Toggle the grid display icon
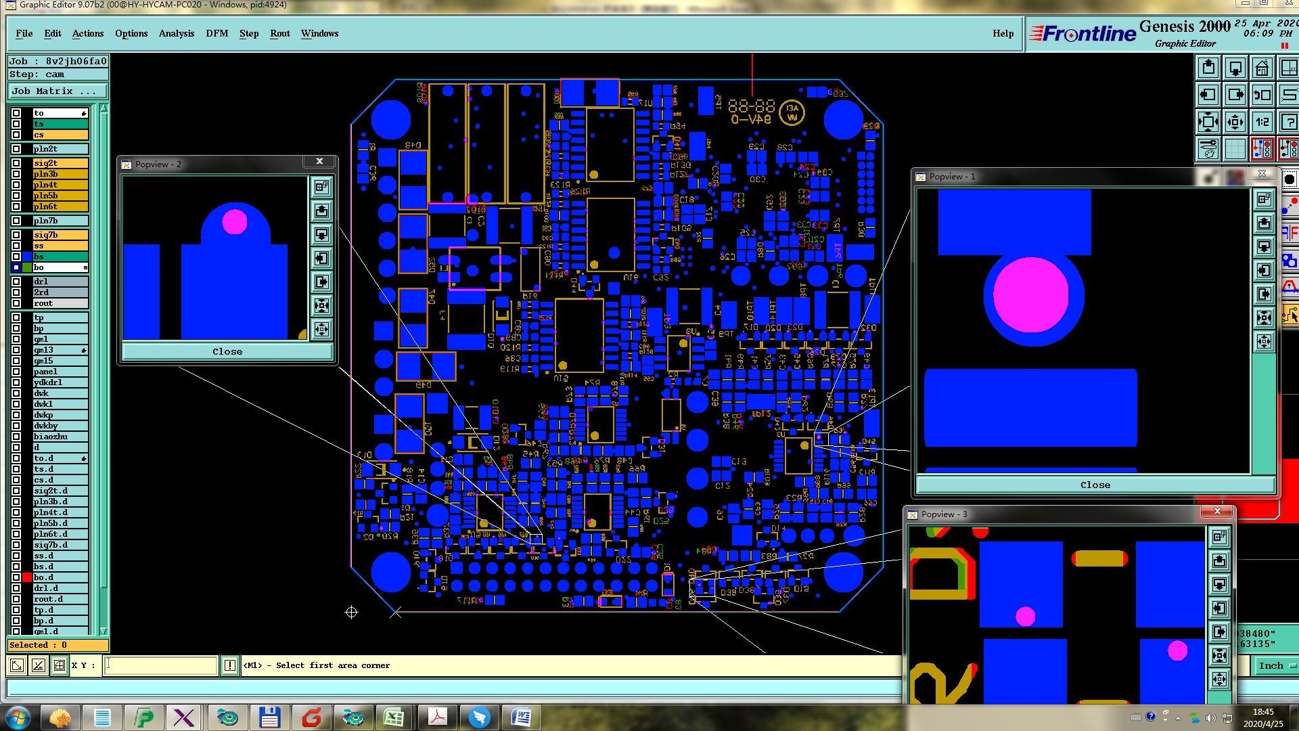This screenshot has width=1299, height=731. pyautogui.click(x=1235, y=149)
